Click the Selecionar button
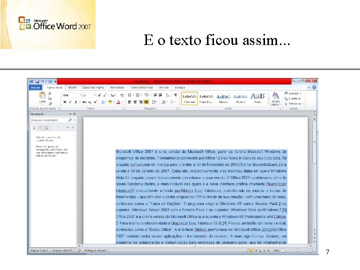The width and height of the screenshot is (360, 270). tap(294, 103)
